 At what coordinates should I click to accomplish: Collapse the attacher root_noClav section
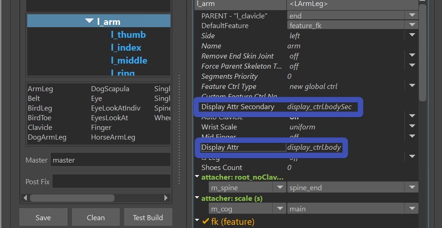click(x=197, y=177)
